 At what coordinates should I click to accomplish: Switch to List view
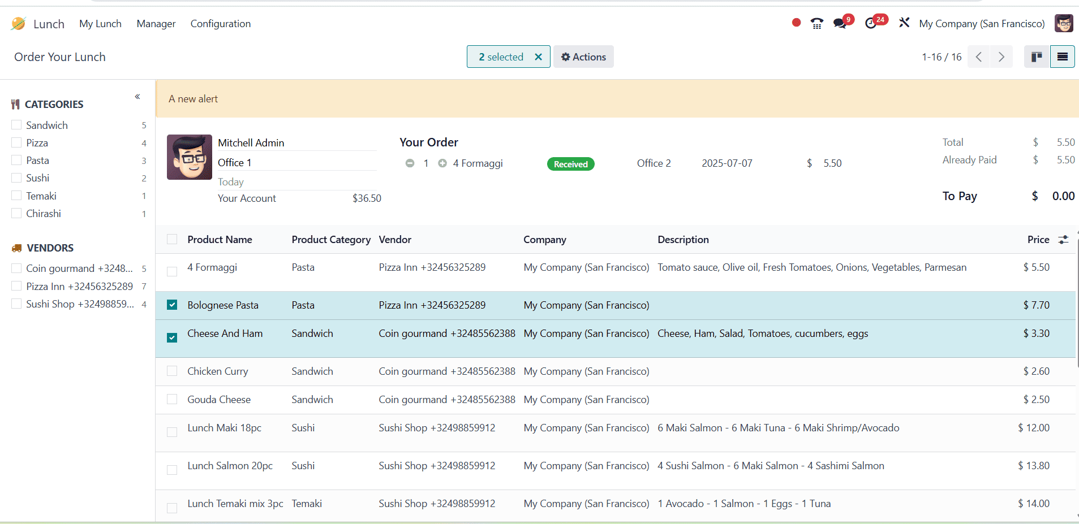pos(1063,57)
